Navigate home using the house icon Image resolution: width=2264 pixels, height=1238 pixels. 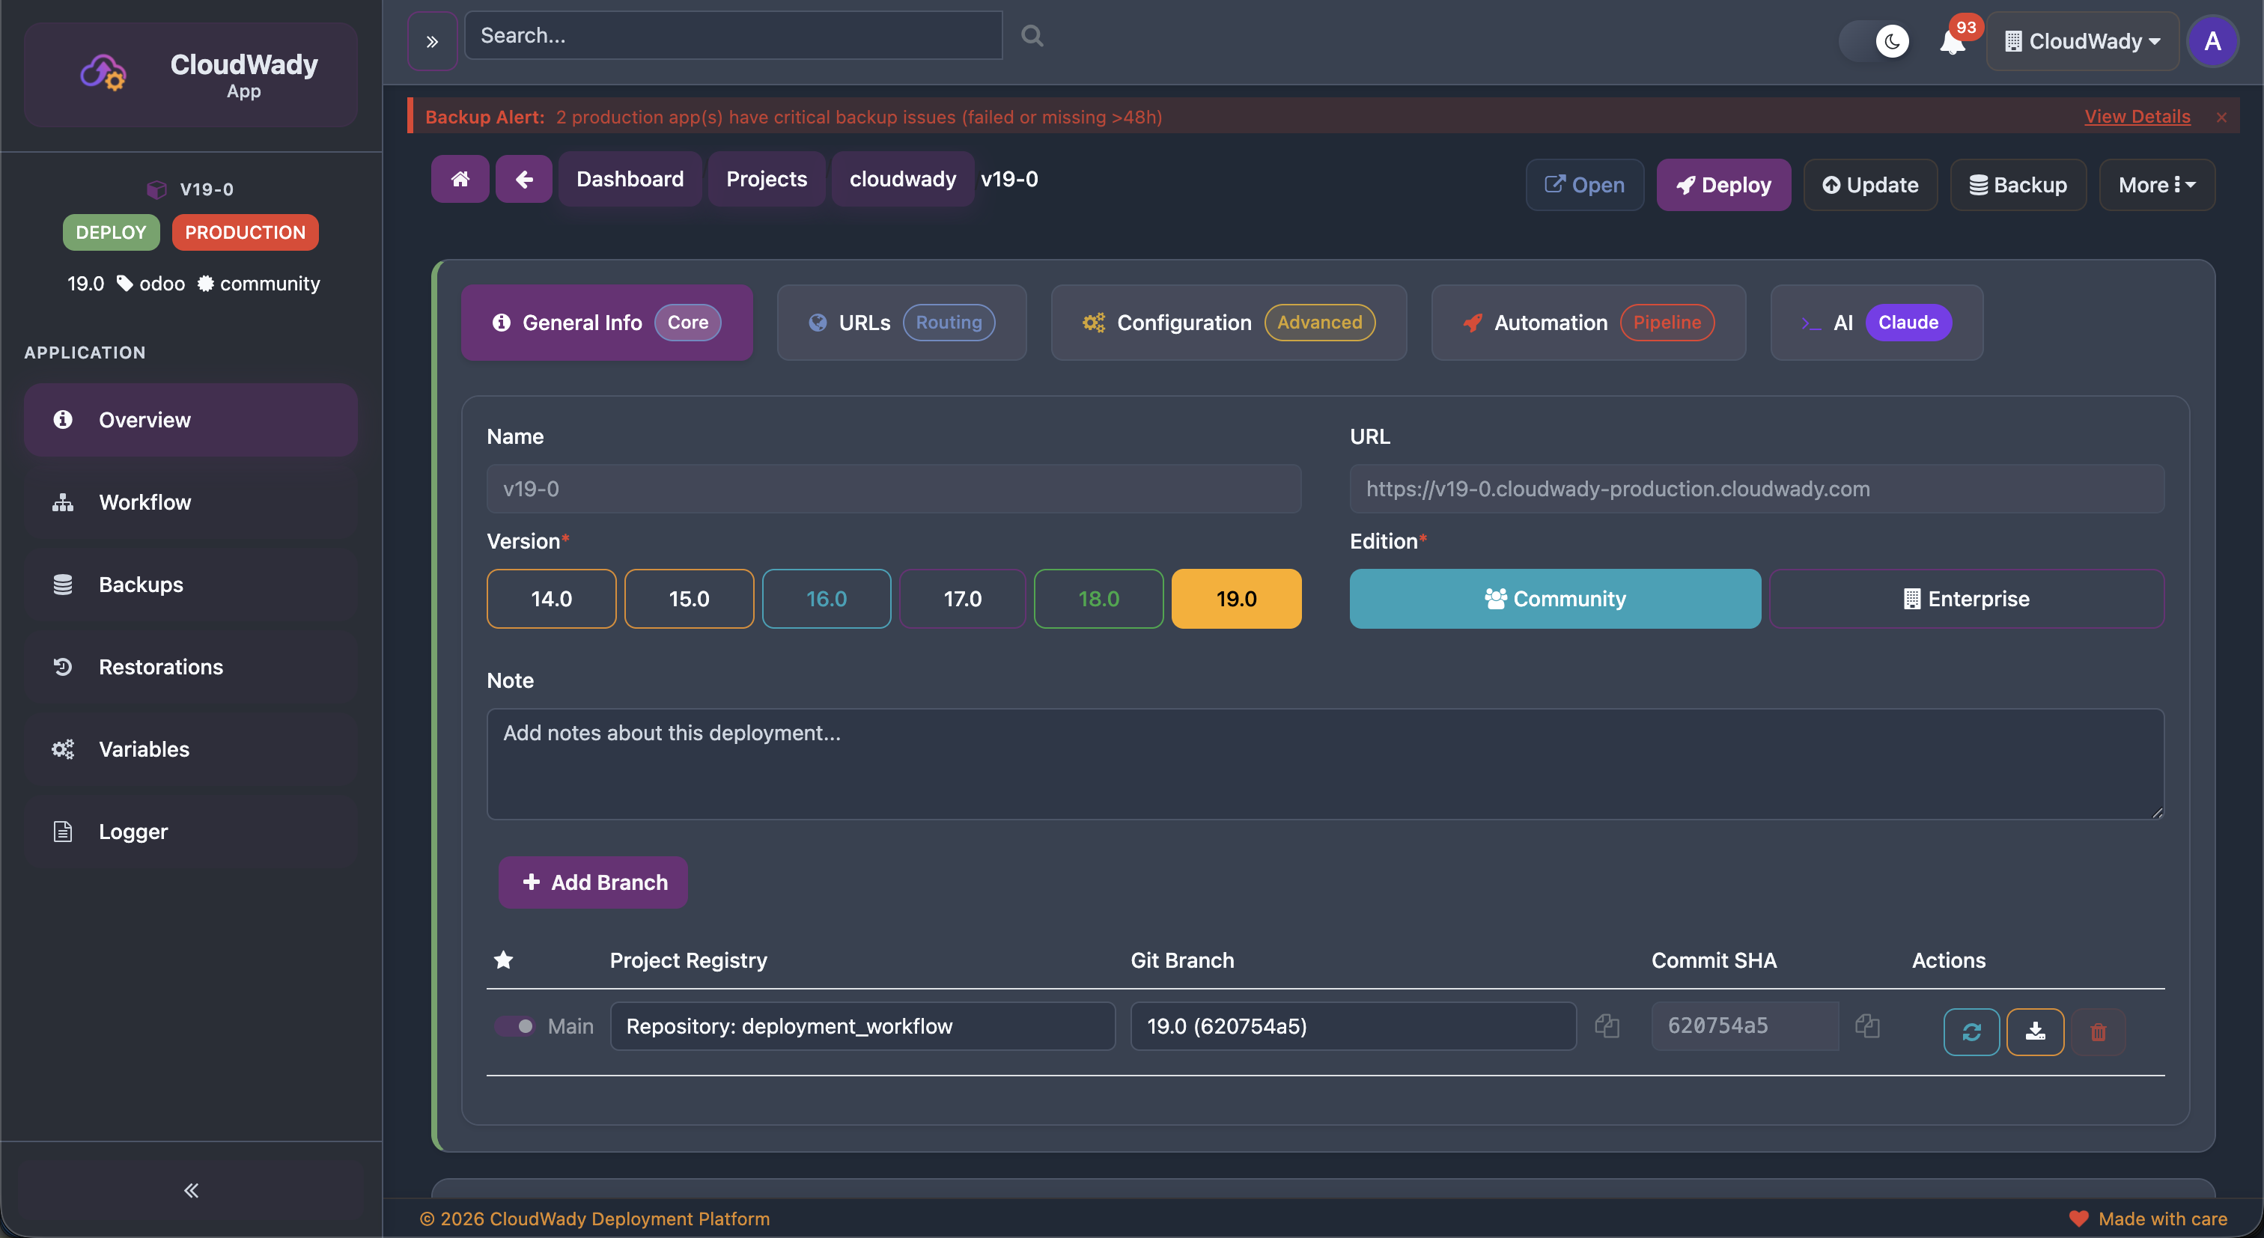(x=460, y=178)
